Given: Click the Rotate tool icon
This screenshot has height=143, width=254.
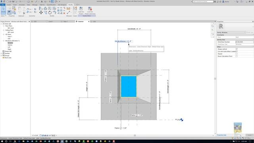Looking at the screenshot, I should pyautogui.click(x=50, y=12).
